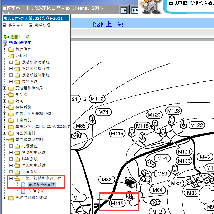Expand the 车身控制系统 node
The image size is (214, 214).
pyautogui.click(x=11, y=153)
